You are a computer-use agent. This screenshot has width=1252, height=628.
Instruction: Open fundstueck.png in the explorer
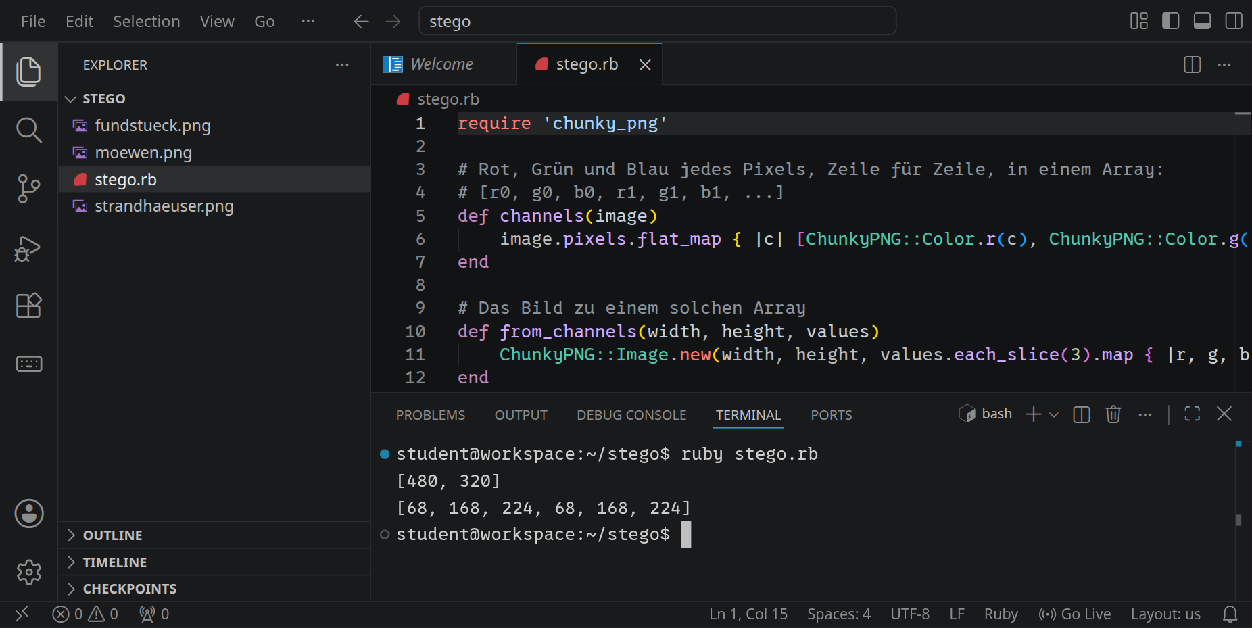(214, 126)
